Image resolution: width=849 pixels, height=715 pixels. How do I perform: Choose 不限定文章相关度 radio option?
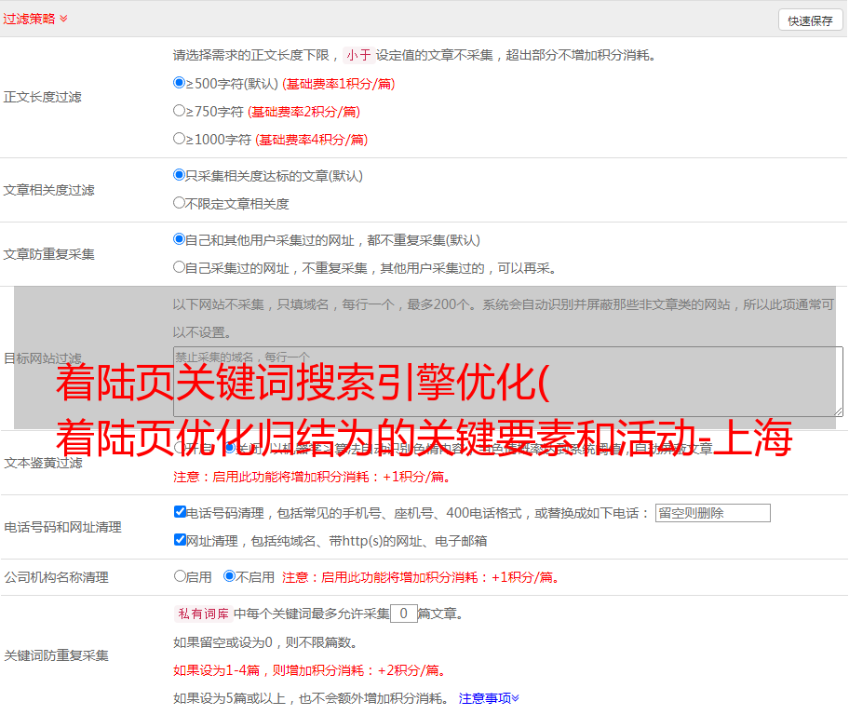point(180,203)
